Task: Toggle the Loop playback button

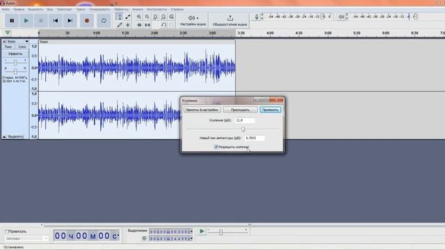Action: click(x=104, y=21)
